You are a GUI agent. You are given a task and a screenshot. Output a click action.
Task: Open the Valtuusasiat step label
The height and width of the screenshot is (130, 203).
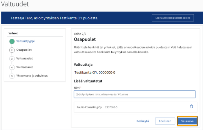pos(24,58)
